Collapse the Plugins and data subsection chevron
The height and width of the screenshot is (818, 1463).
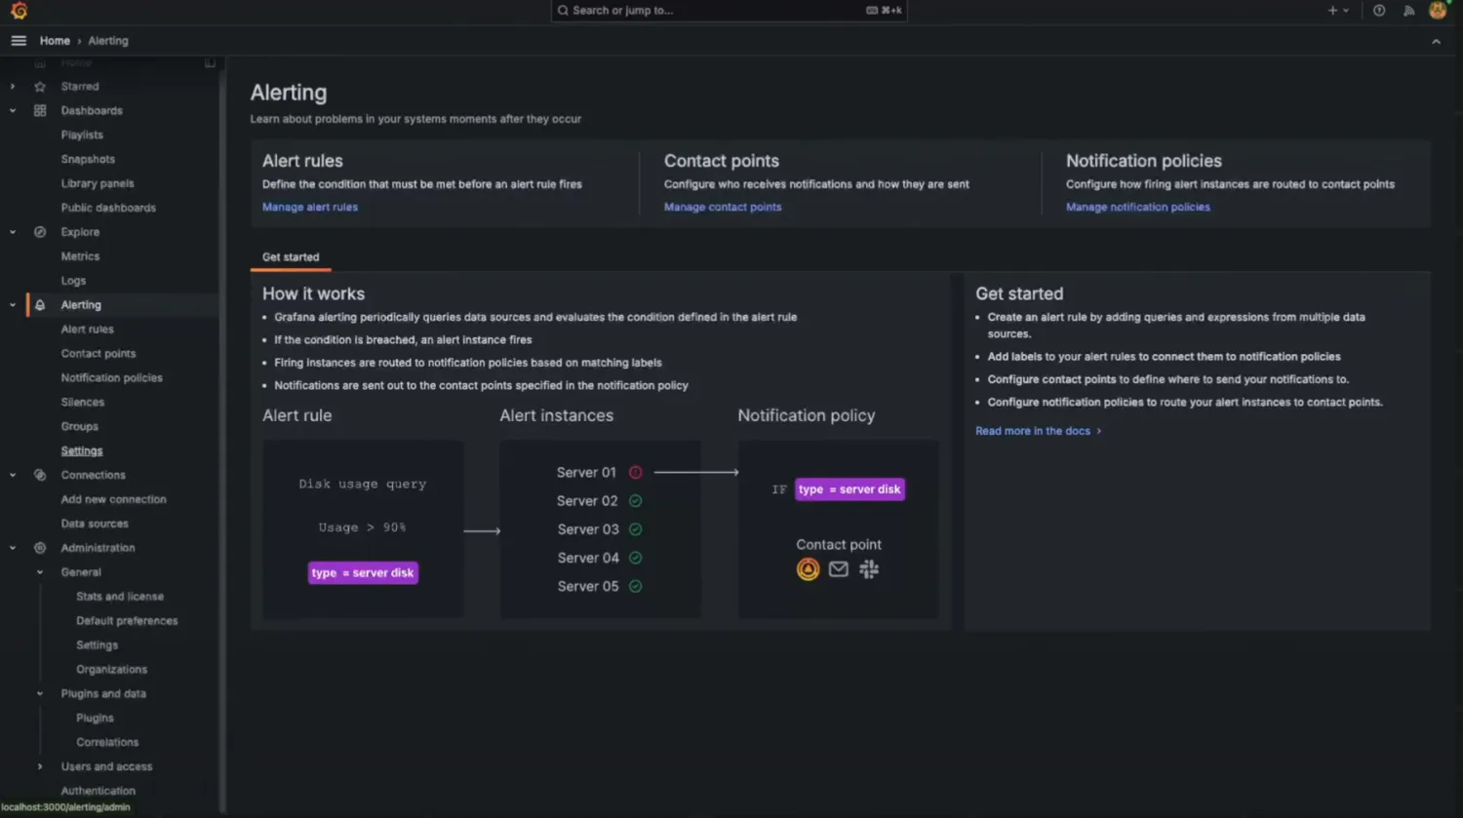pos(40,694)
